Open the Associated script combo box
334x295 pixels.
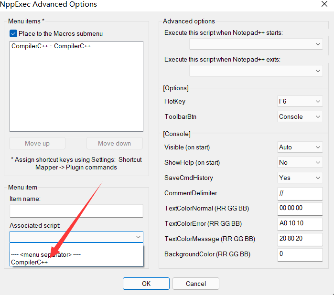76,237
